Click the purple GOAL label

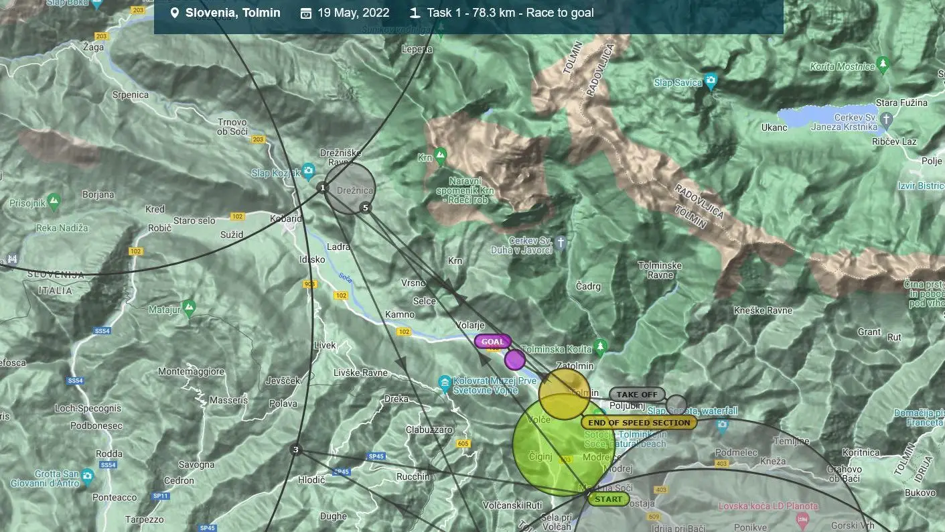click(492, 342)
